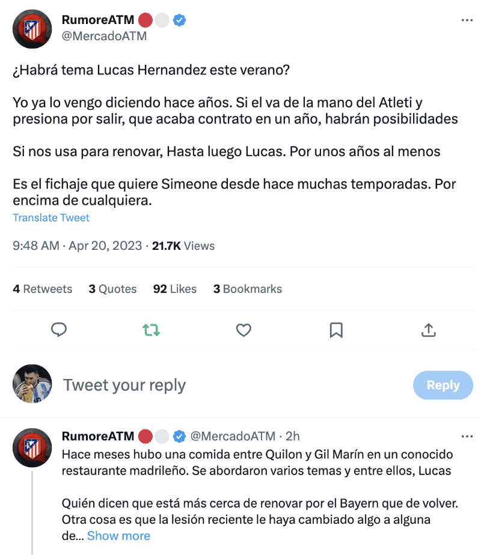Click the blue verified badge on main tweet
The image size is (481, 555).
[179, 20]
